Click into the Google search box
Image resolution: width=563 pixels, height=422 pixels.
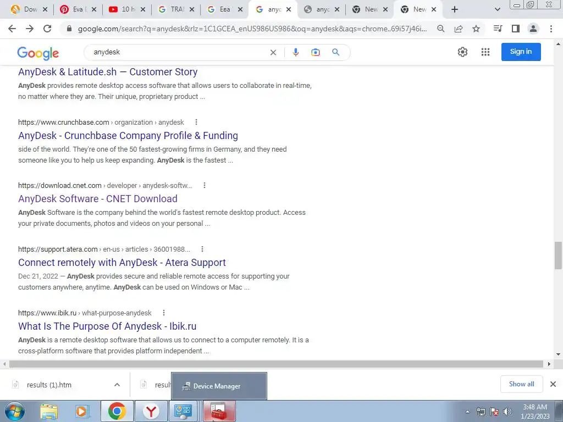pyautogui.click(x=180, y=52)
